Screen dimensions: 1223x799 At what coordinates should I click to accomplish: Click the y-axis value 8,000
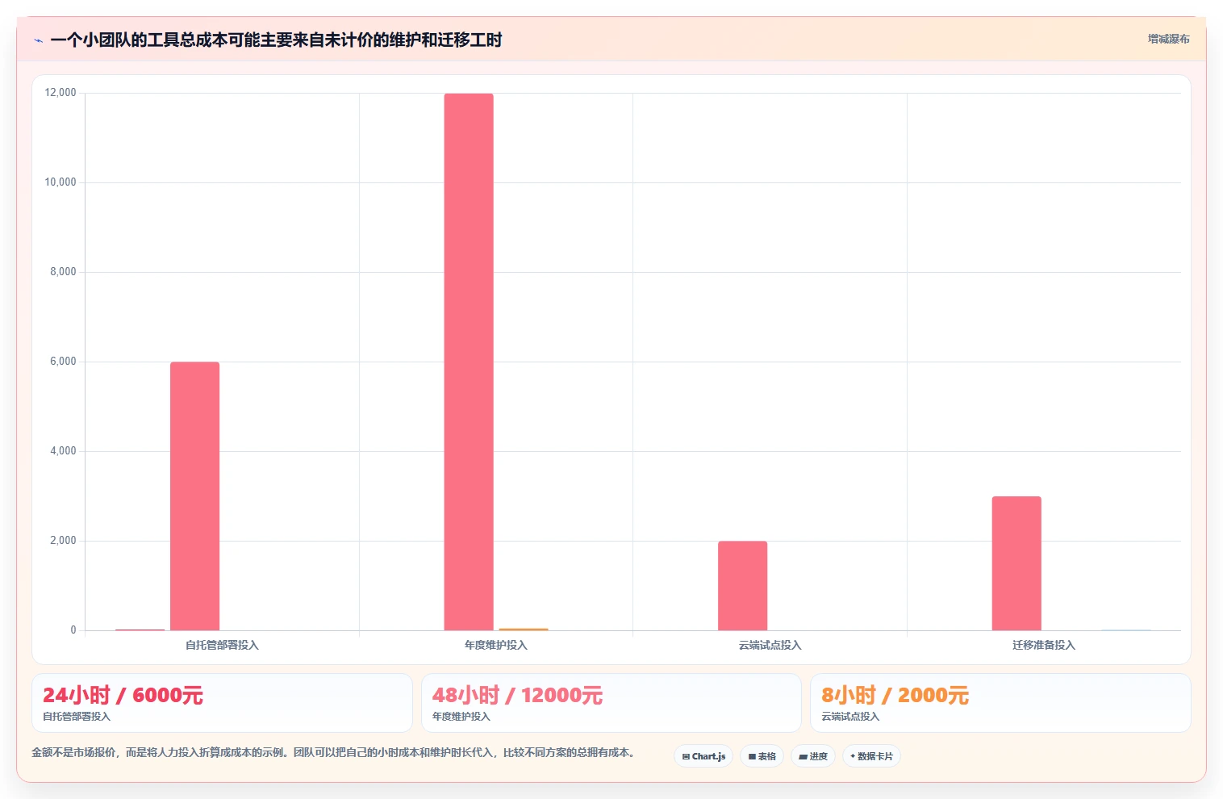pos(63,272)
